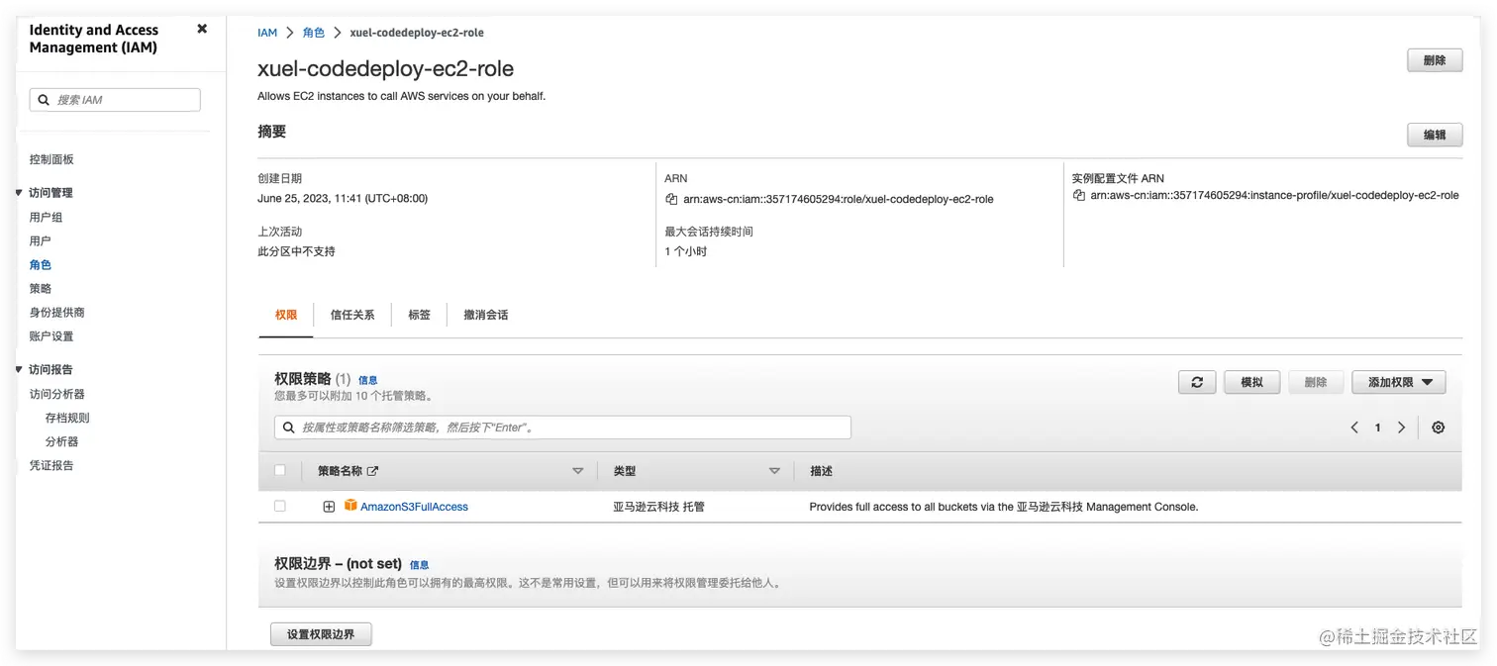Click filter magnifier icon in policy search

pyautogui.click(x=289, y=428)
